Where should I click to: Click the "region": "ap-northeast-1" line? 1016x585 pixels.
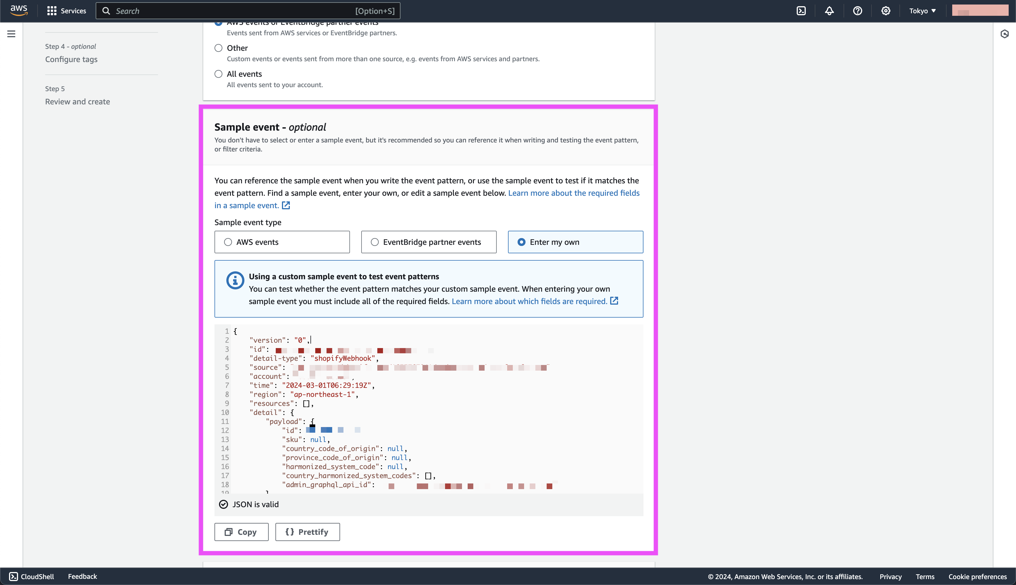[x=303, y=395]
